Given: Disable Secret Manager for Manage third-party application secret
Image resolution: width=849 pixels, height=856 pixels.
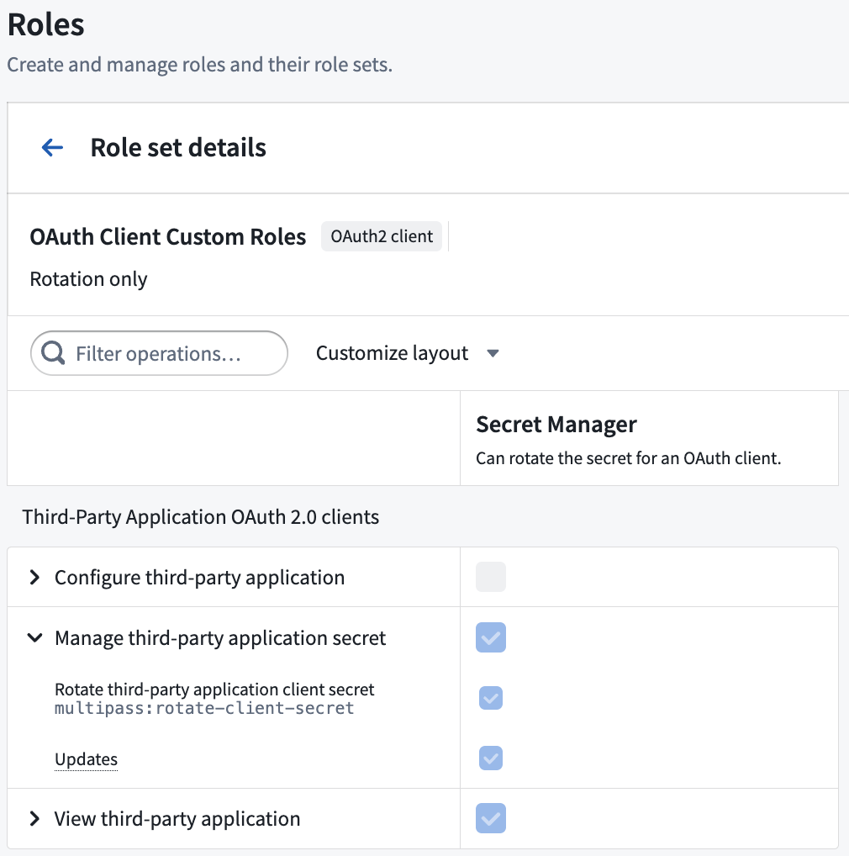Looking at the screenshot, I should (x=490, y=637).
